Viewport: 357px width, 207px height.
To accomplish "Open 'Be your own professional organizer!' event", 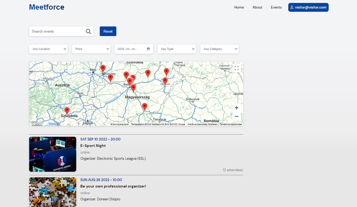I will 113,186.
